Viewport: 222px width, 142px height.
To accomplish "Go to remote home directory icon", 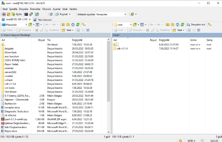I will 177,25.
